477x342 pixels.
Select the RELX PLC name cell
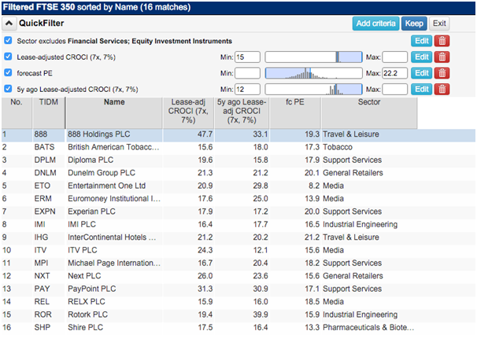click(x=87, y=302)
